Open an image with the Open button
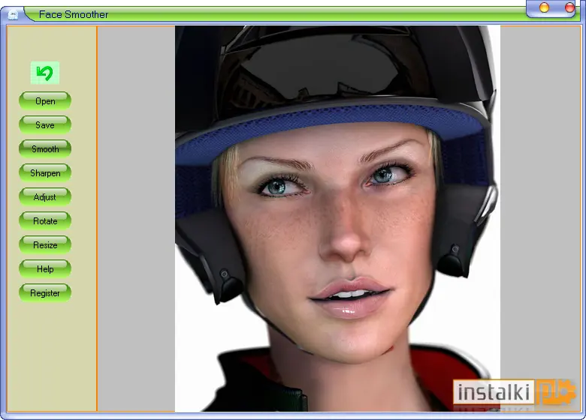The width and height of the screenshot is (586, 420). click(45, 101)
